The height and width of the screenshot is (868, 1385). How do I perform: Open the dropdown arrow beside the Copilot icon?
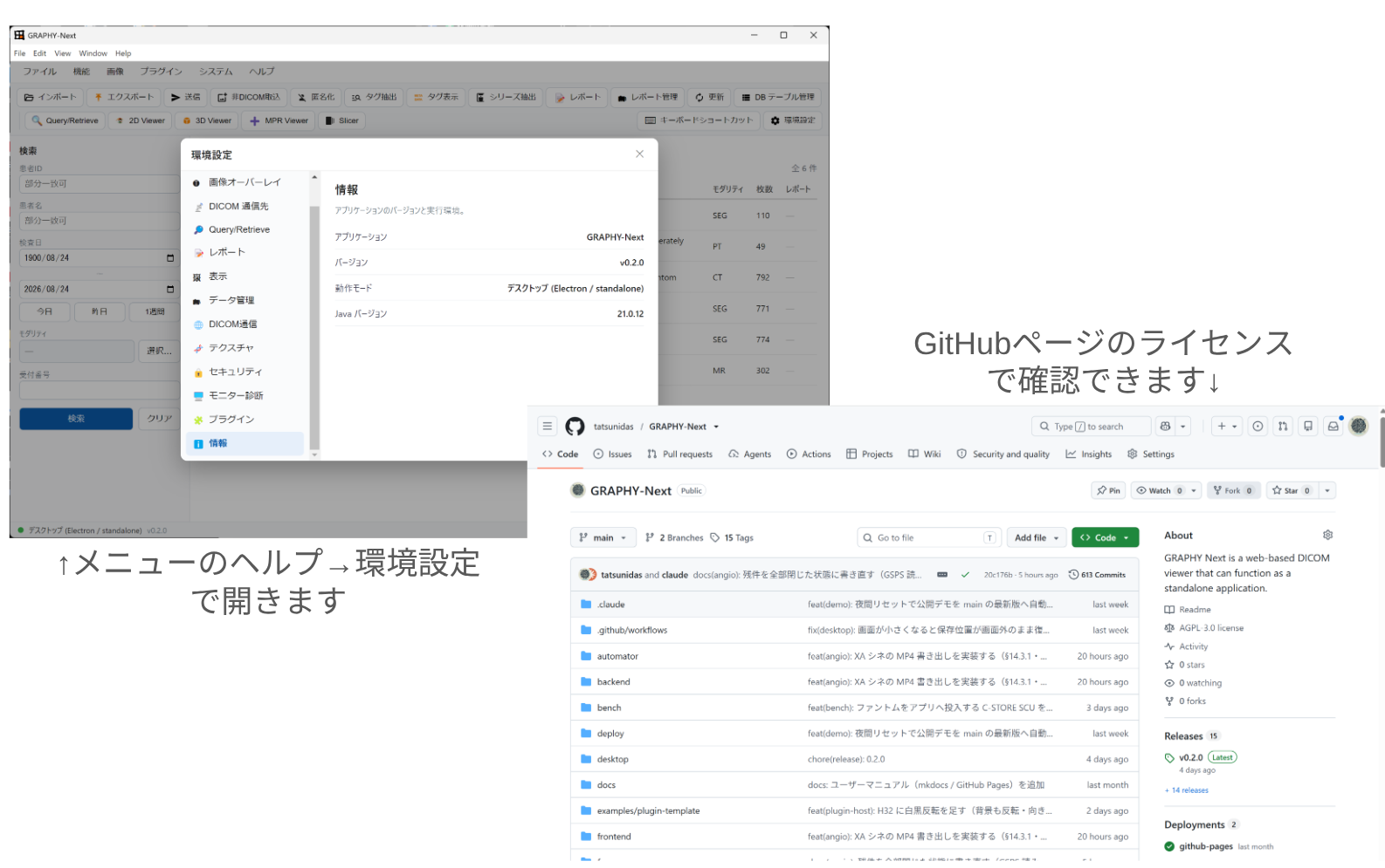coord(1183,427)
